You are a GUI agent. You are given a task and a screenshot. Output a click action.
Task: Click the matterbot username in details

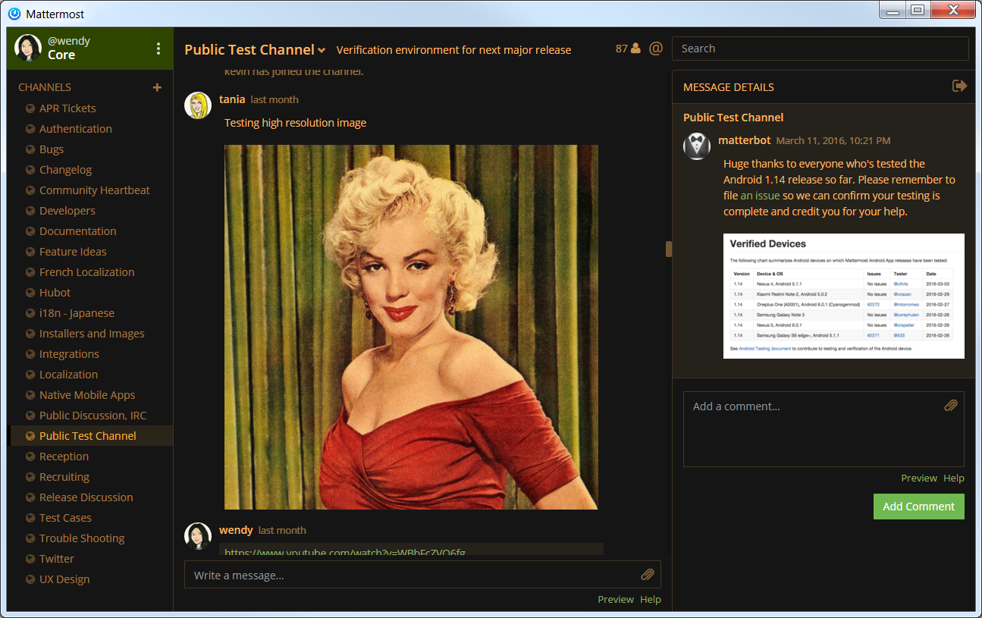(744, 140)
